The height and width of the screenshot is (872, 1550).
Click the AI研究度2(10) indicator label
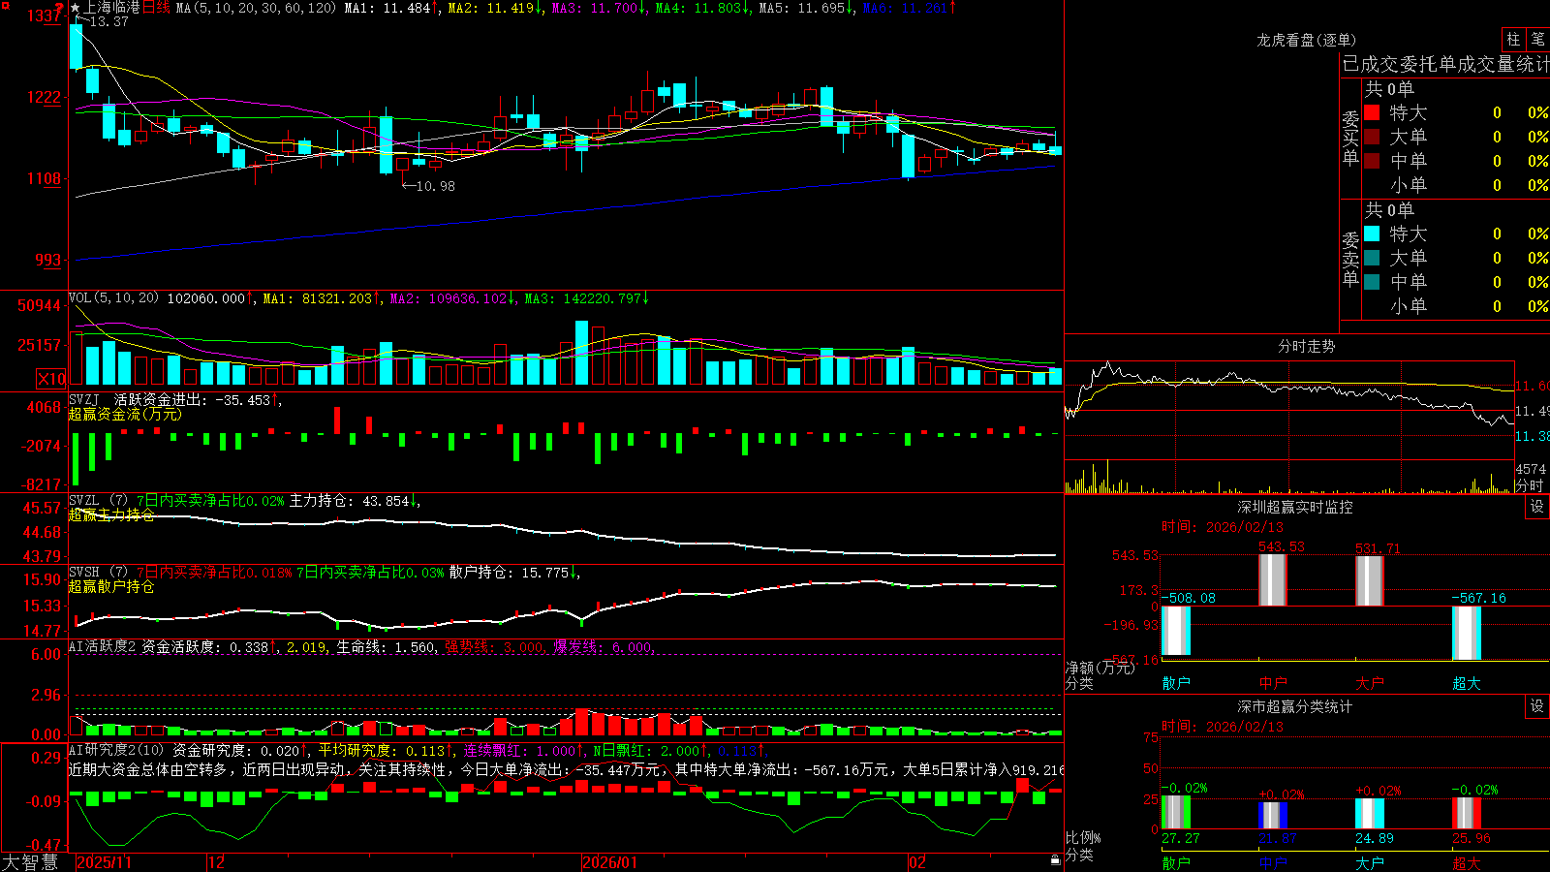[x=116, y=750]
